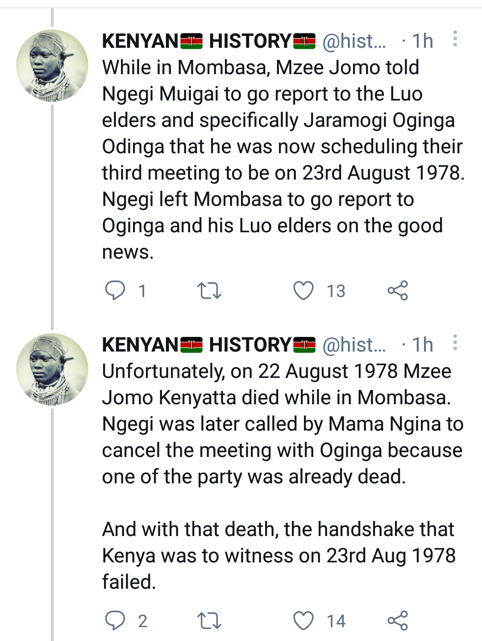Image resolution: width=482 pixels, height=641 pixels.
Task: Open the second tweet's 1h timestamp
Action: [422, 345]
